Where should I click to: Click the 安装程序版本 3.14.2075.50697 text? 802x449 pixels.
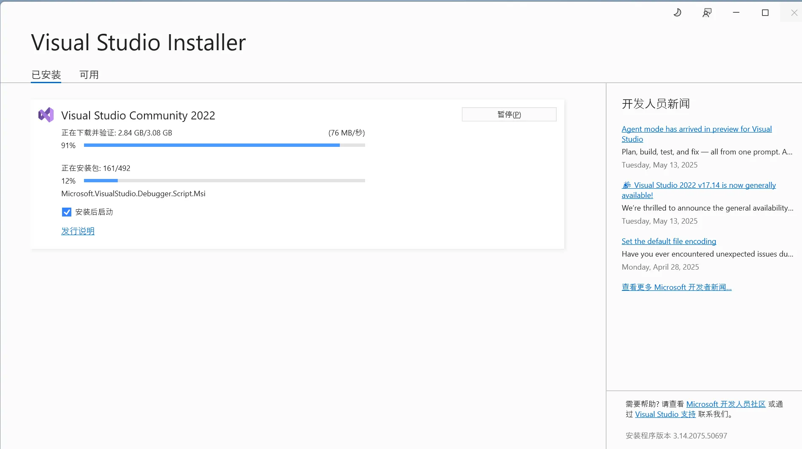[x=676, y=435]
